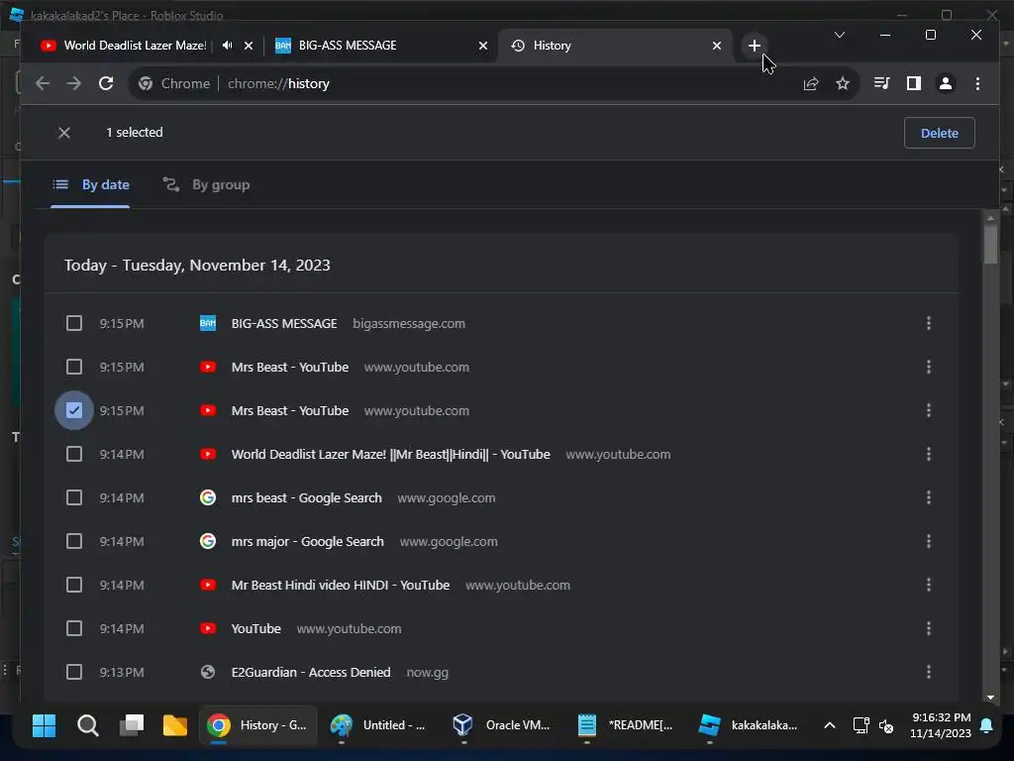
Task: Open Windows Start menu
Action: pyautogui.click(x=44, y=725)
